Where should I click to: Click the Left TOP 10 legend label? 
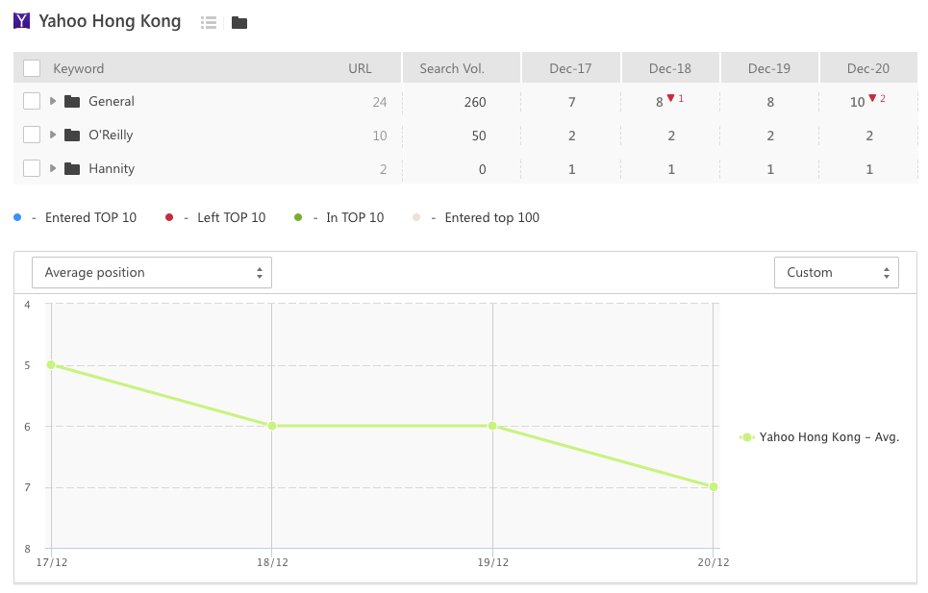click(x=232, y=217)
